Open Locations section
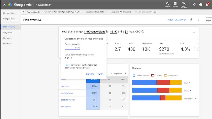The height and width of the screenshot is (119, 212). tap(7, 44)
